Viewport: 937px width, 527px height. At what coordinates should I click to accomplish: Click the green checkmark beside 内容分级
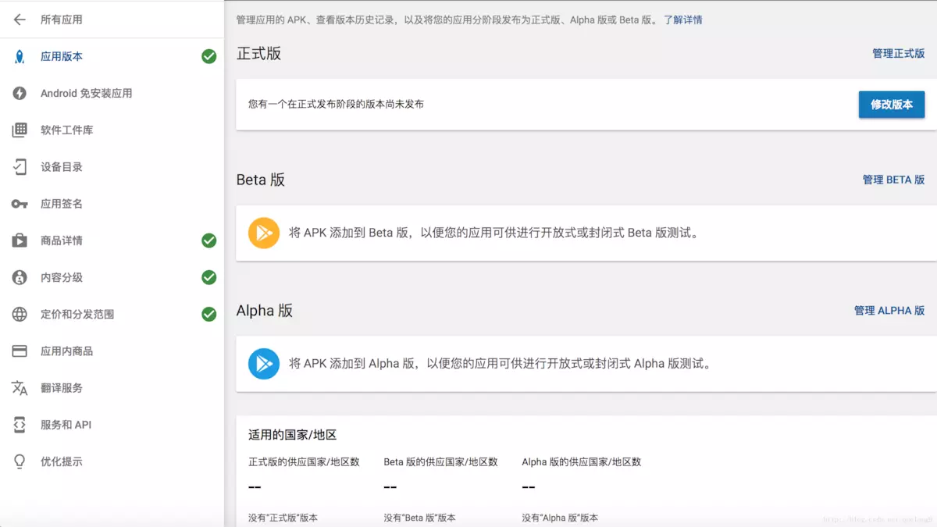(x=208, y=276)
